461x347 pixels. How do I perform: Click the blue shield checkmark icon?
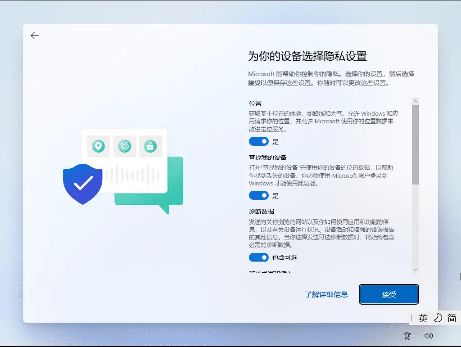click(x=82, y=184)
